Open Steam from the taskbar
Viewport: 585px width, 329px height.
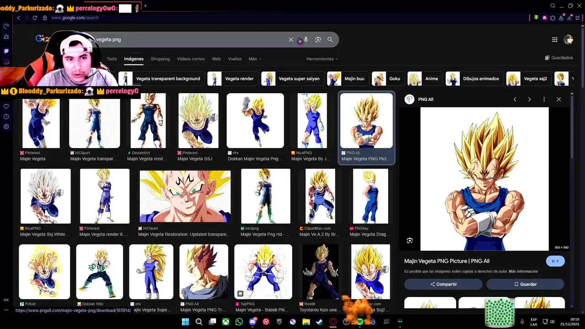[319, 322]
